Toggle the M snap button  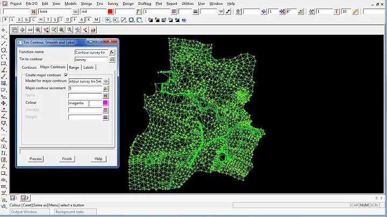[x=96, y=20]
